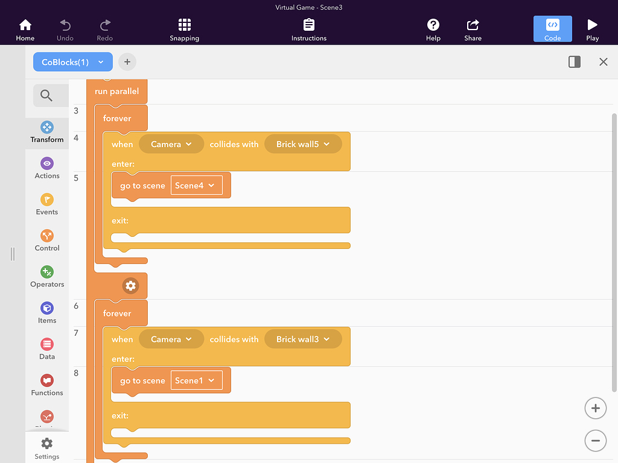Screen dimensions: 618x463
Task: Open the CoBlocks(1) script tab
Action: 72,62
